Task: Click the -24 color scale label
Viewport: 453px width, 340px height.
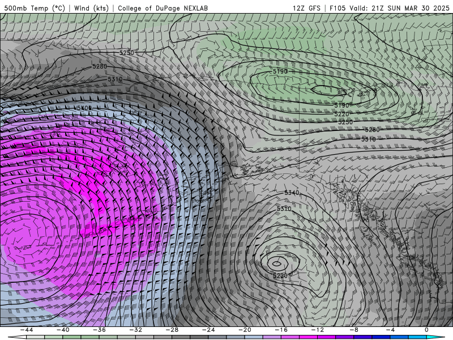Action: 208,330
